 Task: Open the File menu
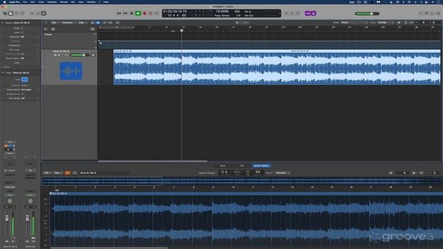(25, 2)
